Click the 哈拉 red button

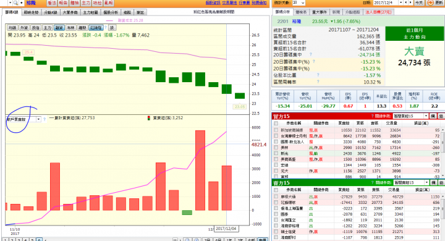tap(97, 3)
